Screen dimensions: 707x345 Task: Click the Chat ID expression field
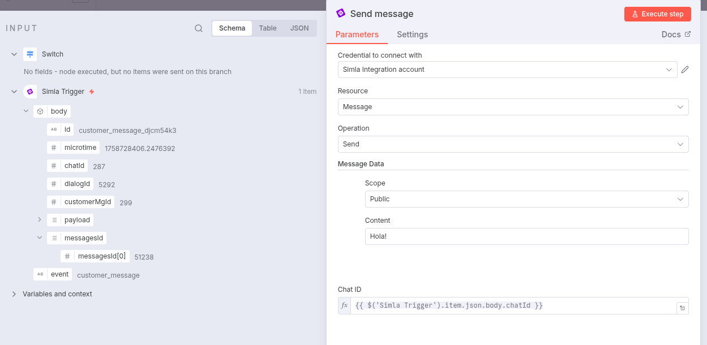pyautogui.click(x=513, y=305)
